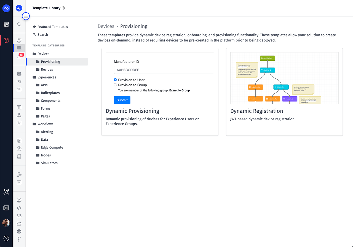Screen dimensions: 353x247
Task: Select the Edge Compute category
Action: coord(52,148)
